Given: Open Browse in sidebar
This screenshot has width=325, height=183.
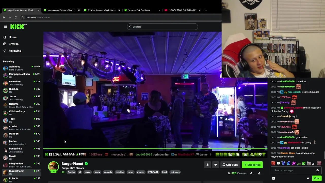Looking at the screenshot, I should [x=11, y=44].
